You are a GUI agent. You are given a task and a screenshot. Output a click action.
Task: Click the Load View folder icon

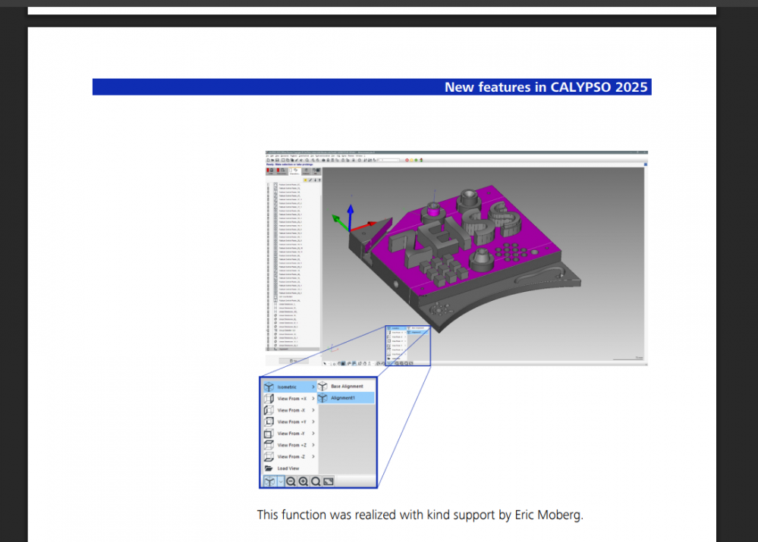269,468
